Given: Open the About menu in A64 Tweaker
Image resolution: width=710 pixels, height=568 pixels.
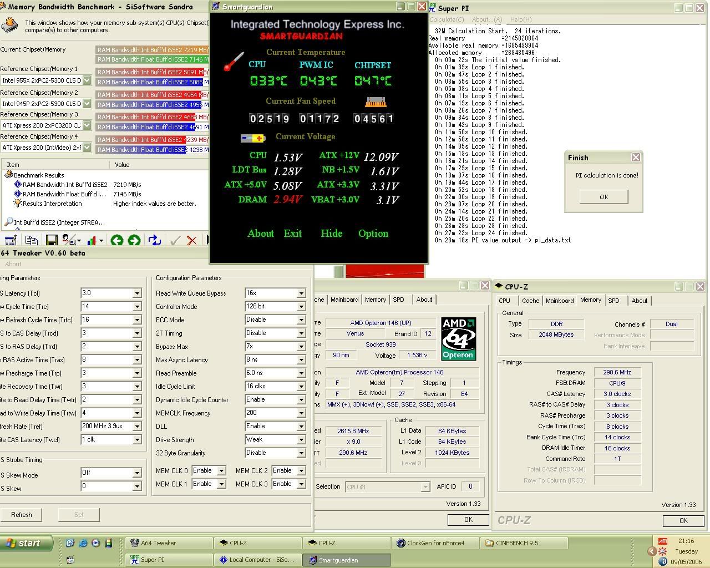Looking at the screenshot, I should tap(13, 264).
